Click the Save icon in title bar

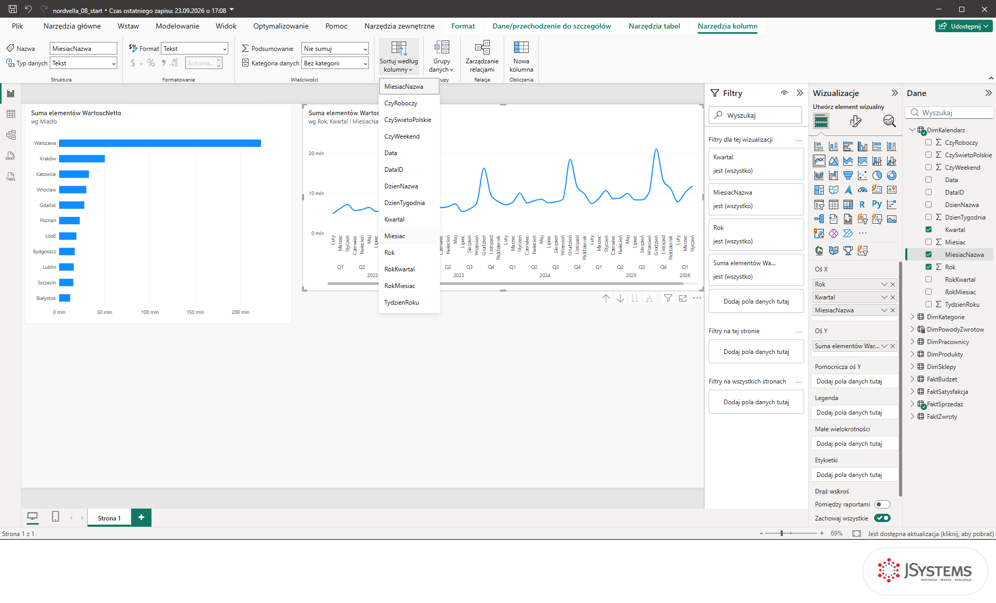tap(13, 9)
